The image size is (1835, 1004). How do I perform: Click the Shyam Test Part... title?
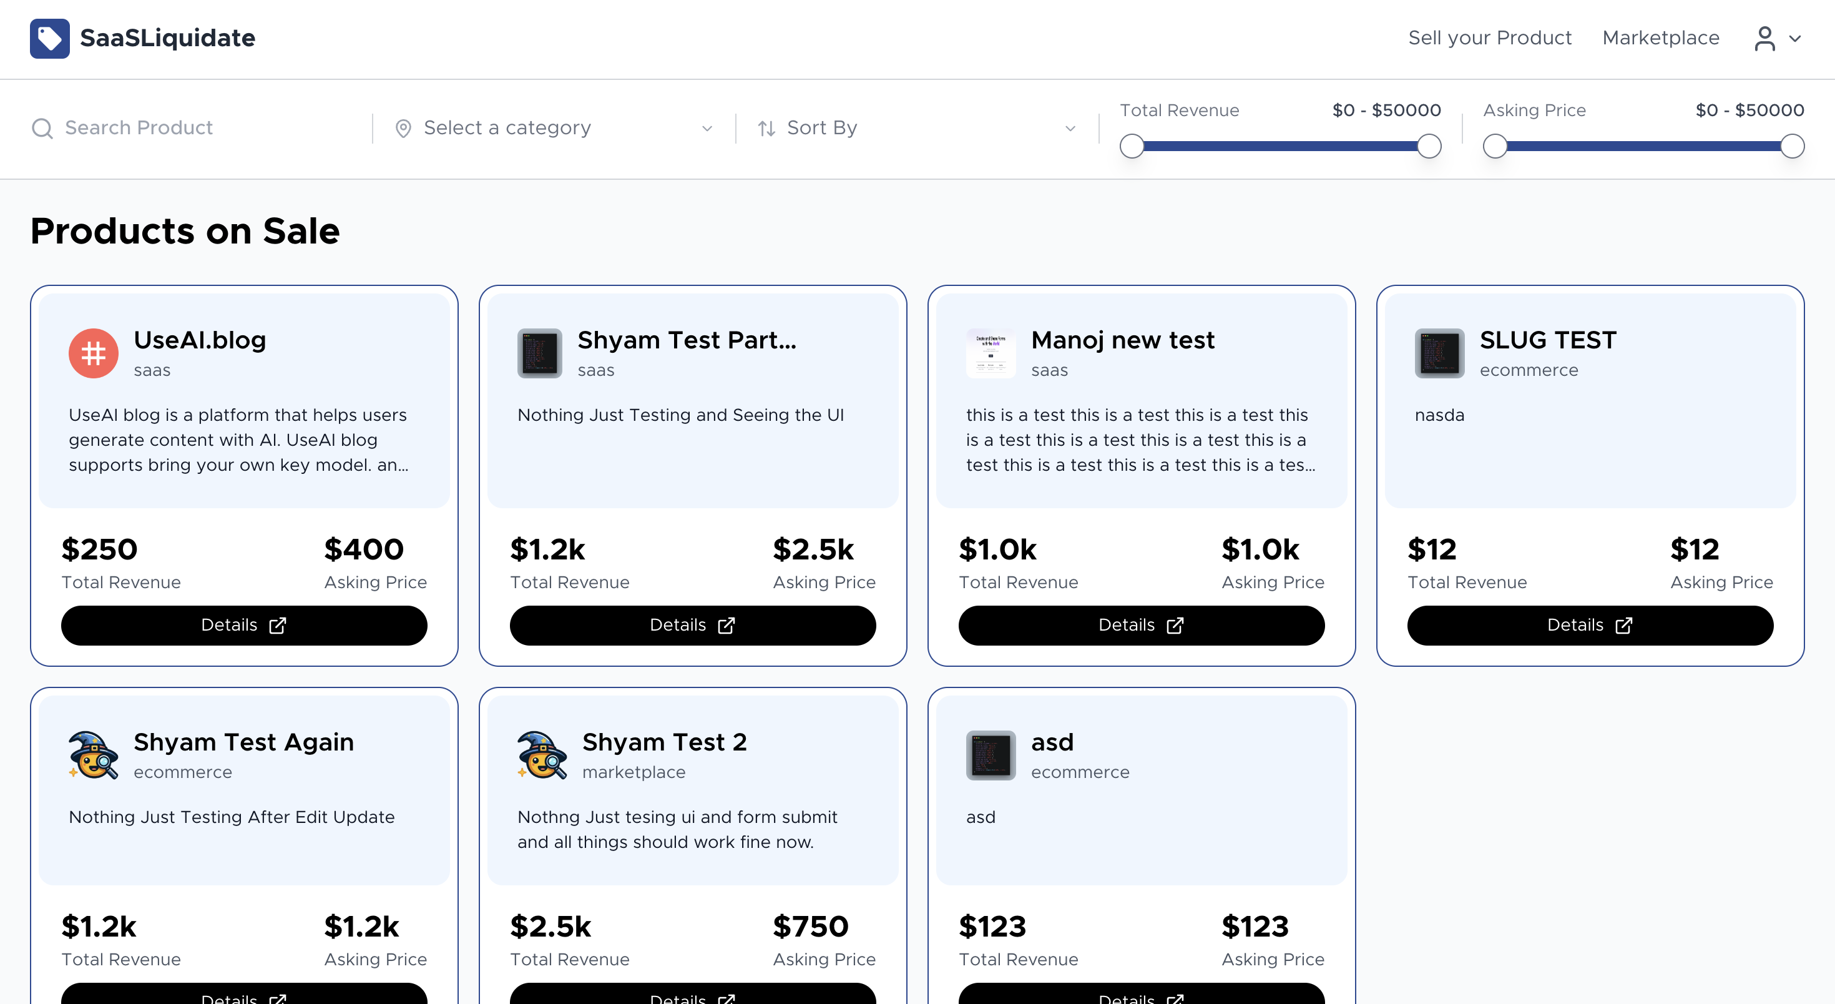click(687, 340)
